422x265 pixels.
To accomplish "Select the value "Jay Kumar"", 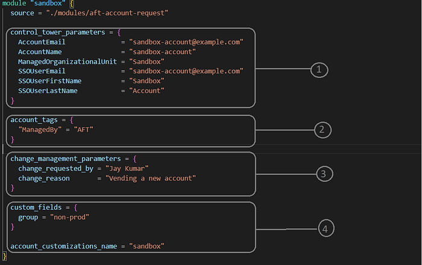I will (x=127, y=169).
